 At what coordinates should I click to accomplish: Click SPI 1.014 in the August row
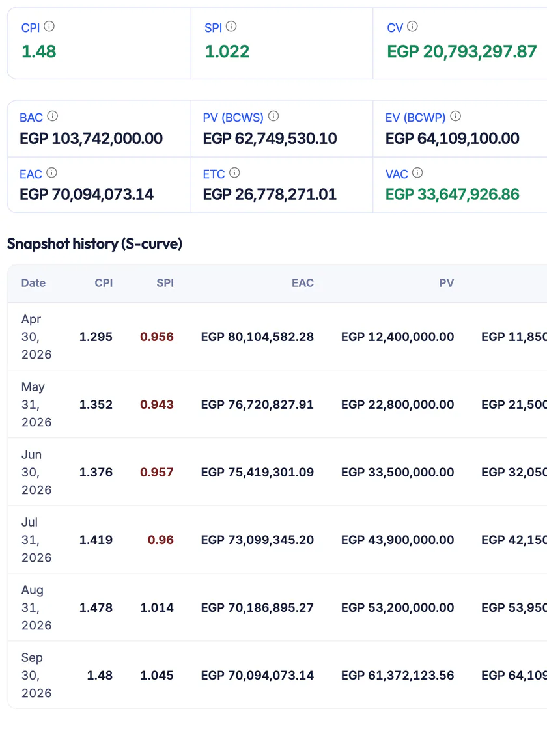(x=157, y=608)
